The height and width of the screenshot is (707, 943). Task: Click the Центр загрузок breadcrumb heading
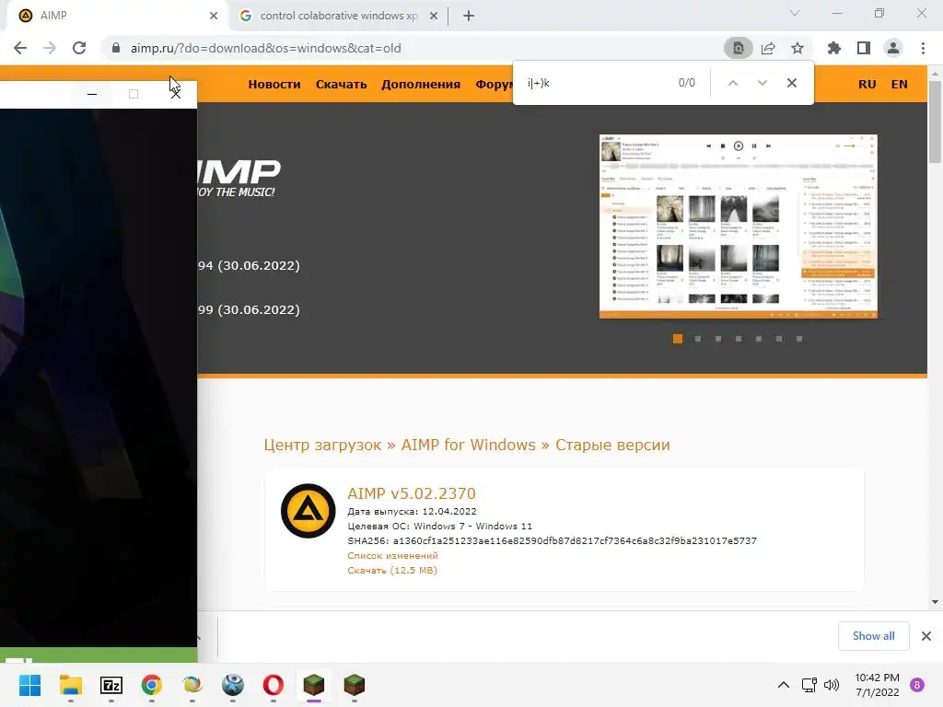322,445
